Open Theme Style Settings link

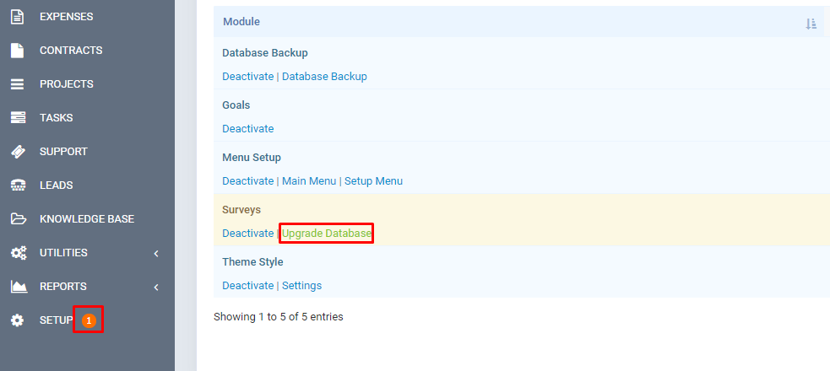click(301, 286)
